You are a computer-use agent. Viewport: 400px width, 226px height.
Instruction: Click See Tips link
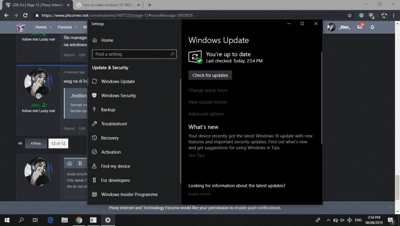tap(196, 155)
